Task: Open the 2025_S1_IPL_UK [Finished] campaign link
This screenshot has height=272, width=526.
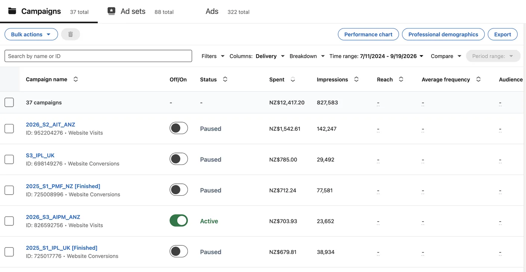Action: click(62, 248)
